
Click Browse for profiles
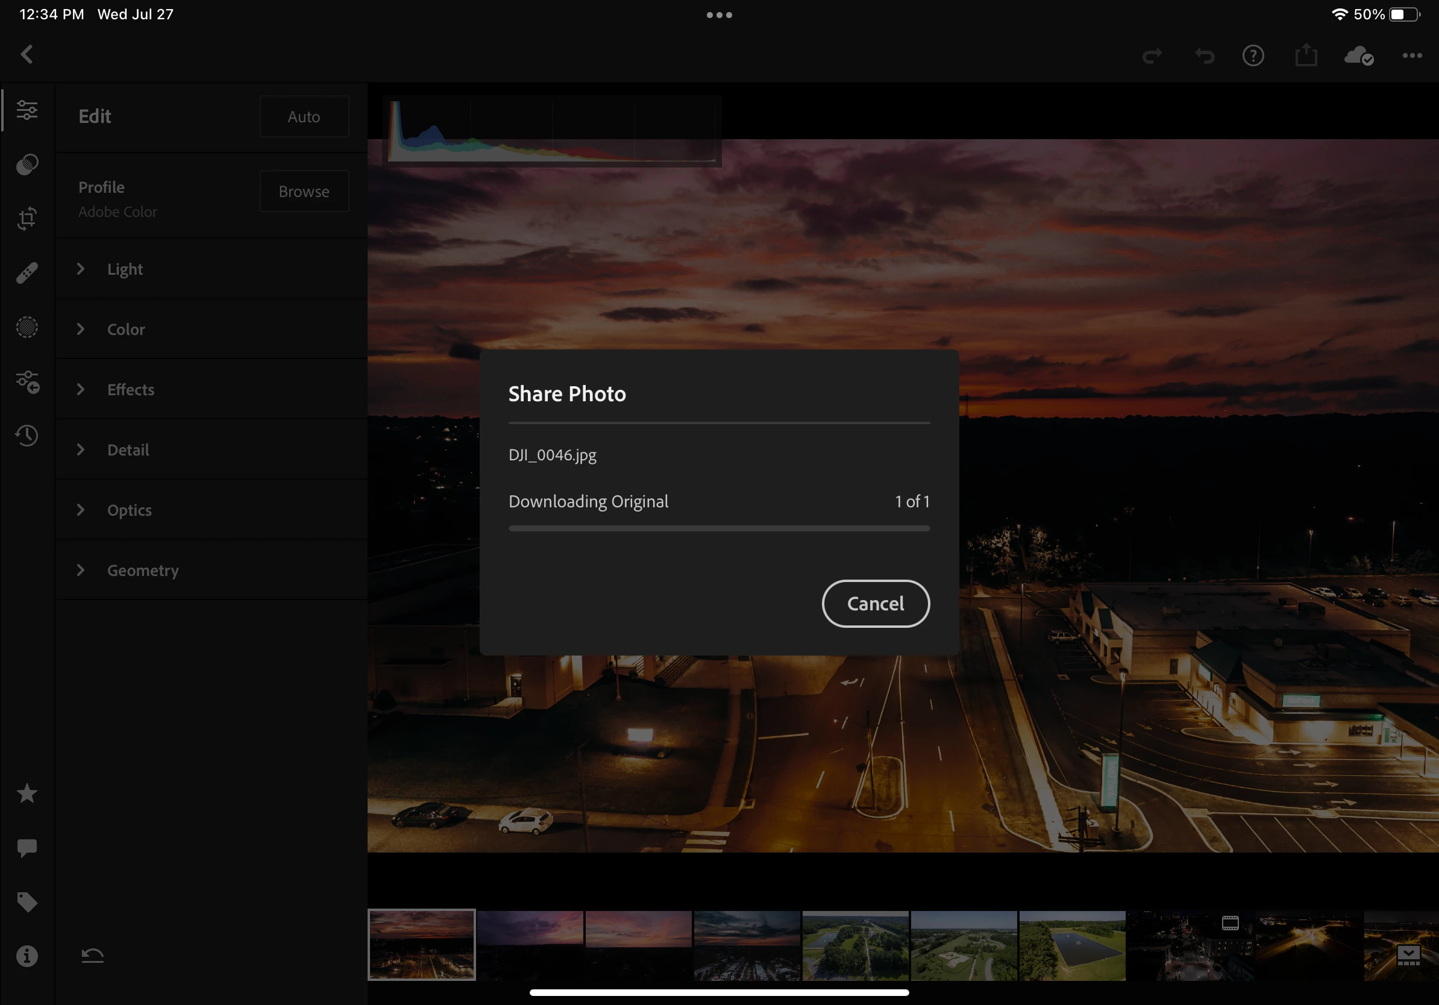pyautogui.click(x=304, y=191)
